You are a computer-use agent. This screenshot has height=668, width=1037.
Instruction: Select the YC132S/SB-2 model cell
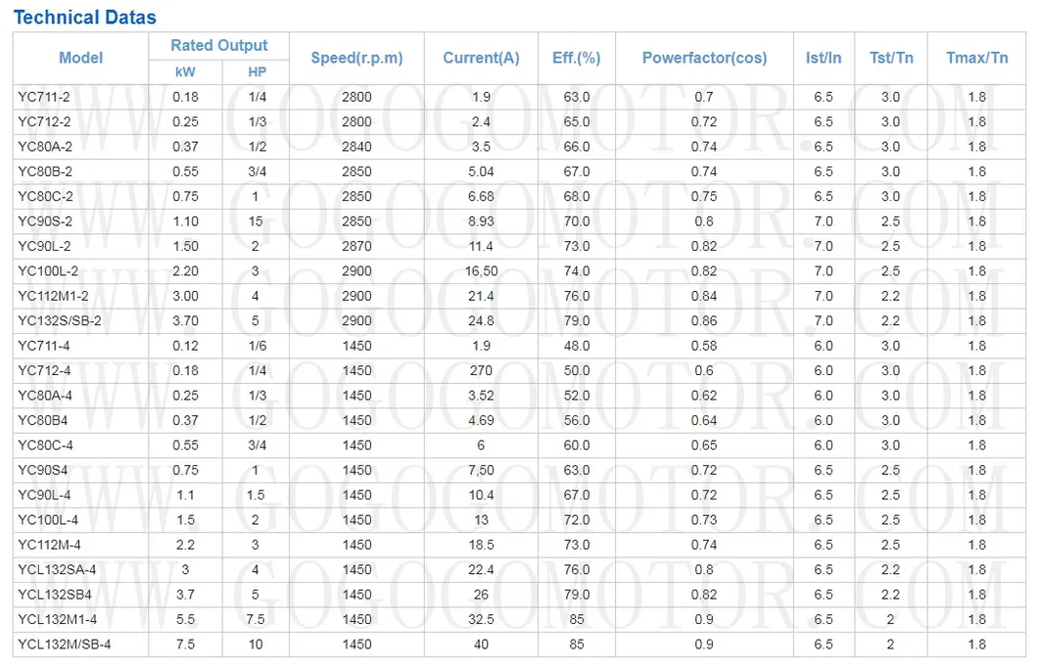pyautogui.click(x=60, y=320)
